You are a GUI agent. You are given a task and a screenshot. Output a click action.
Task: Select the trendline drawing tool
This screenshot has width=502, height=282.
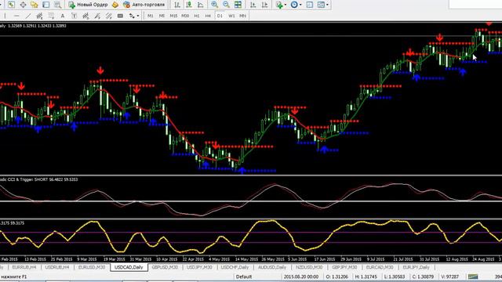coord(28,16)
